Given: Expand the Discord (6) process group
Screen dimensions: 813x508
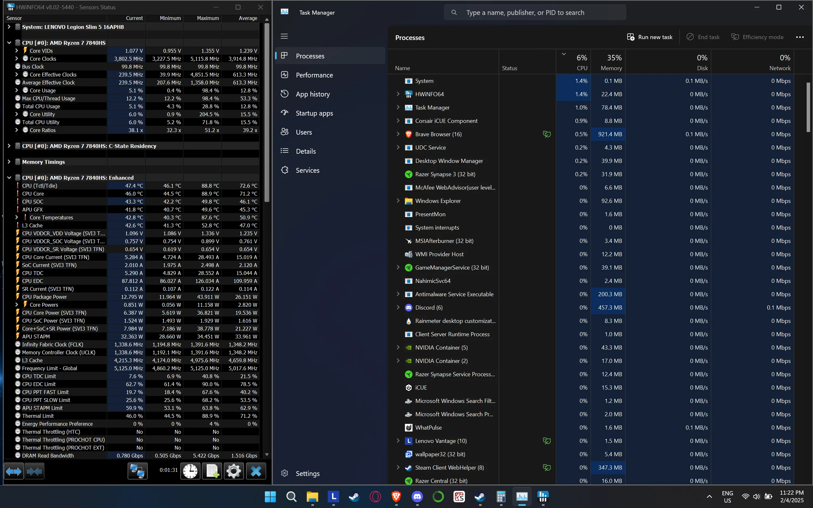Looking at the screenshot, I should click(x=398, y=307).
